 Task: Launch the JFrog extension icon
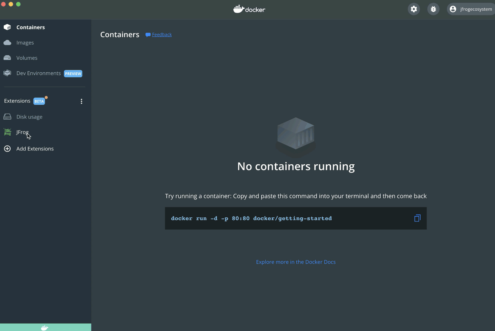click(x=7, y=132)
